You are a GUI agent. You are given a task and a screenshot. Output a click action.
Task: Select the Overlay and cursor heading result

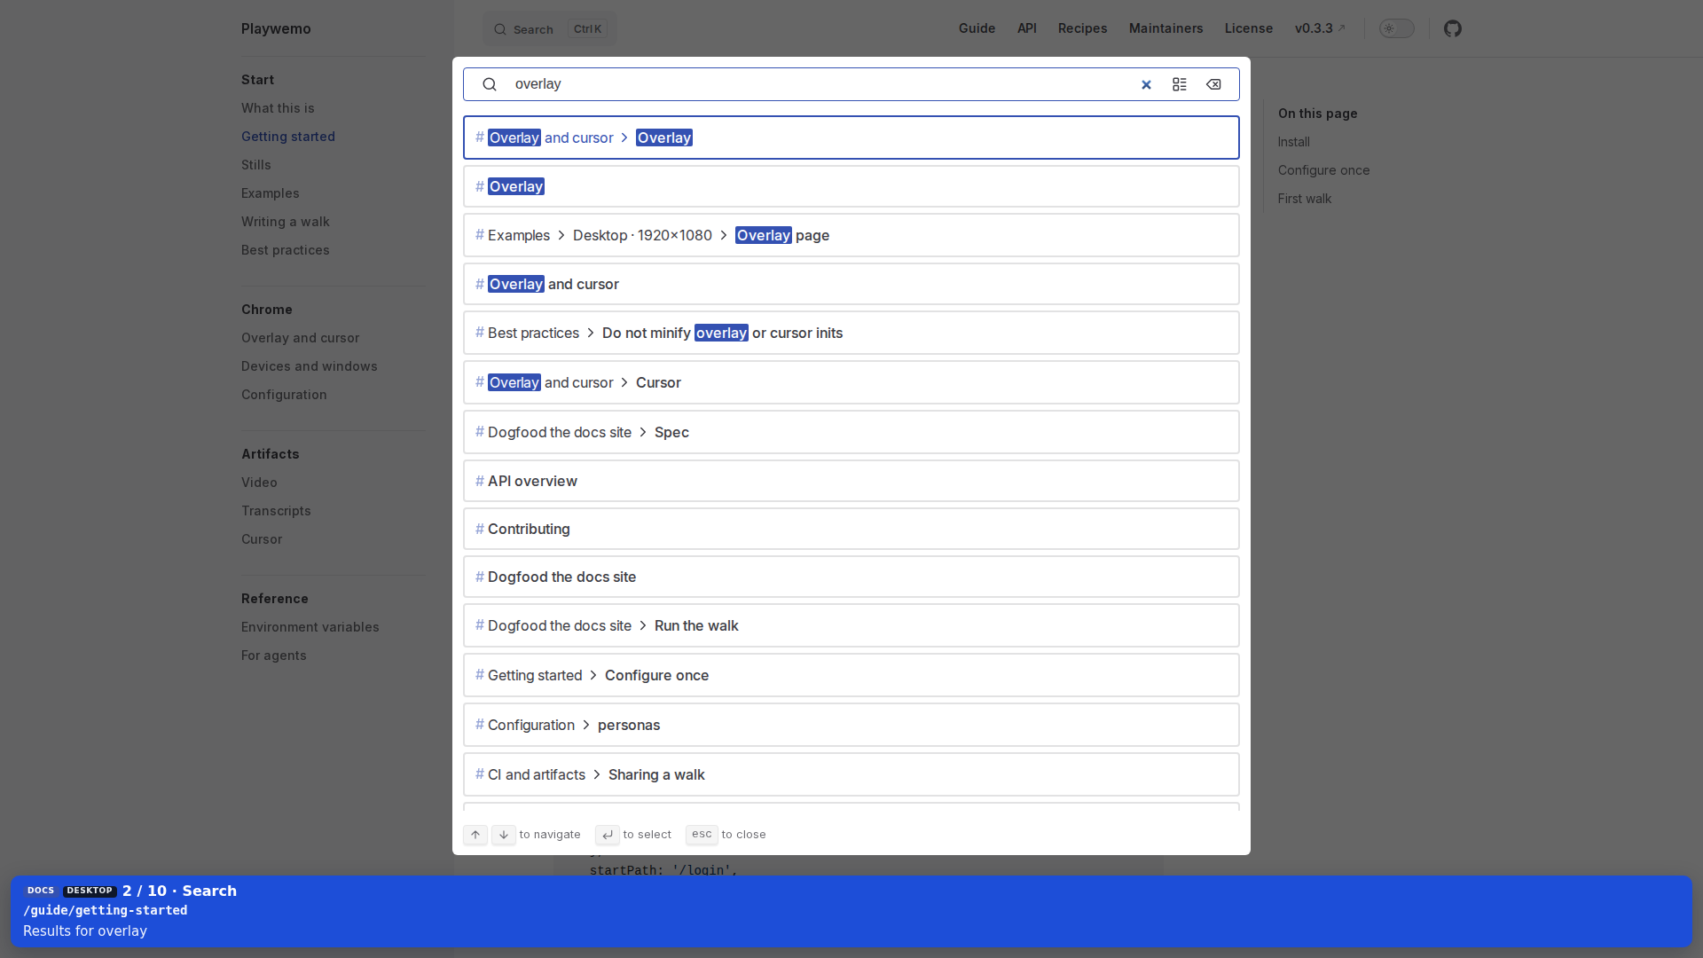coord(851,284)
